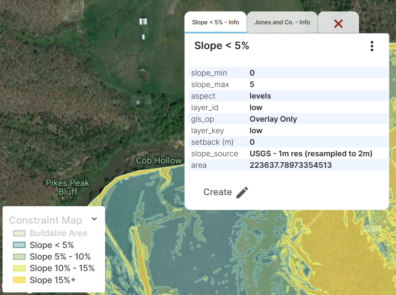
Task: Click the red X close icon
Action: 338,24
